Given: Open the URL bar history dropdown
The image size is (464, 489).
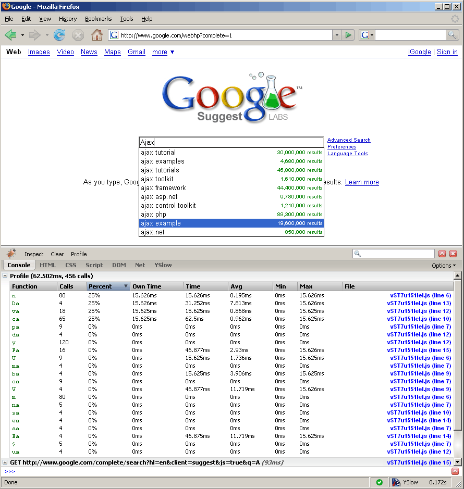Looking at the screenshot, I should (336, 35).
